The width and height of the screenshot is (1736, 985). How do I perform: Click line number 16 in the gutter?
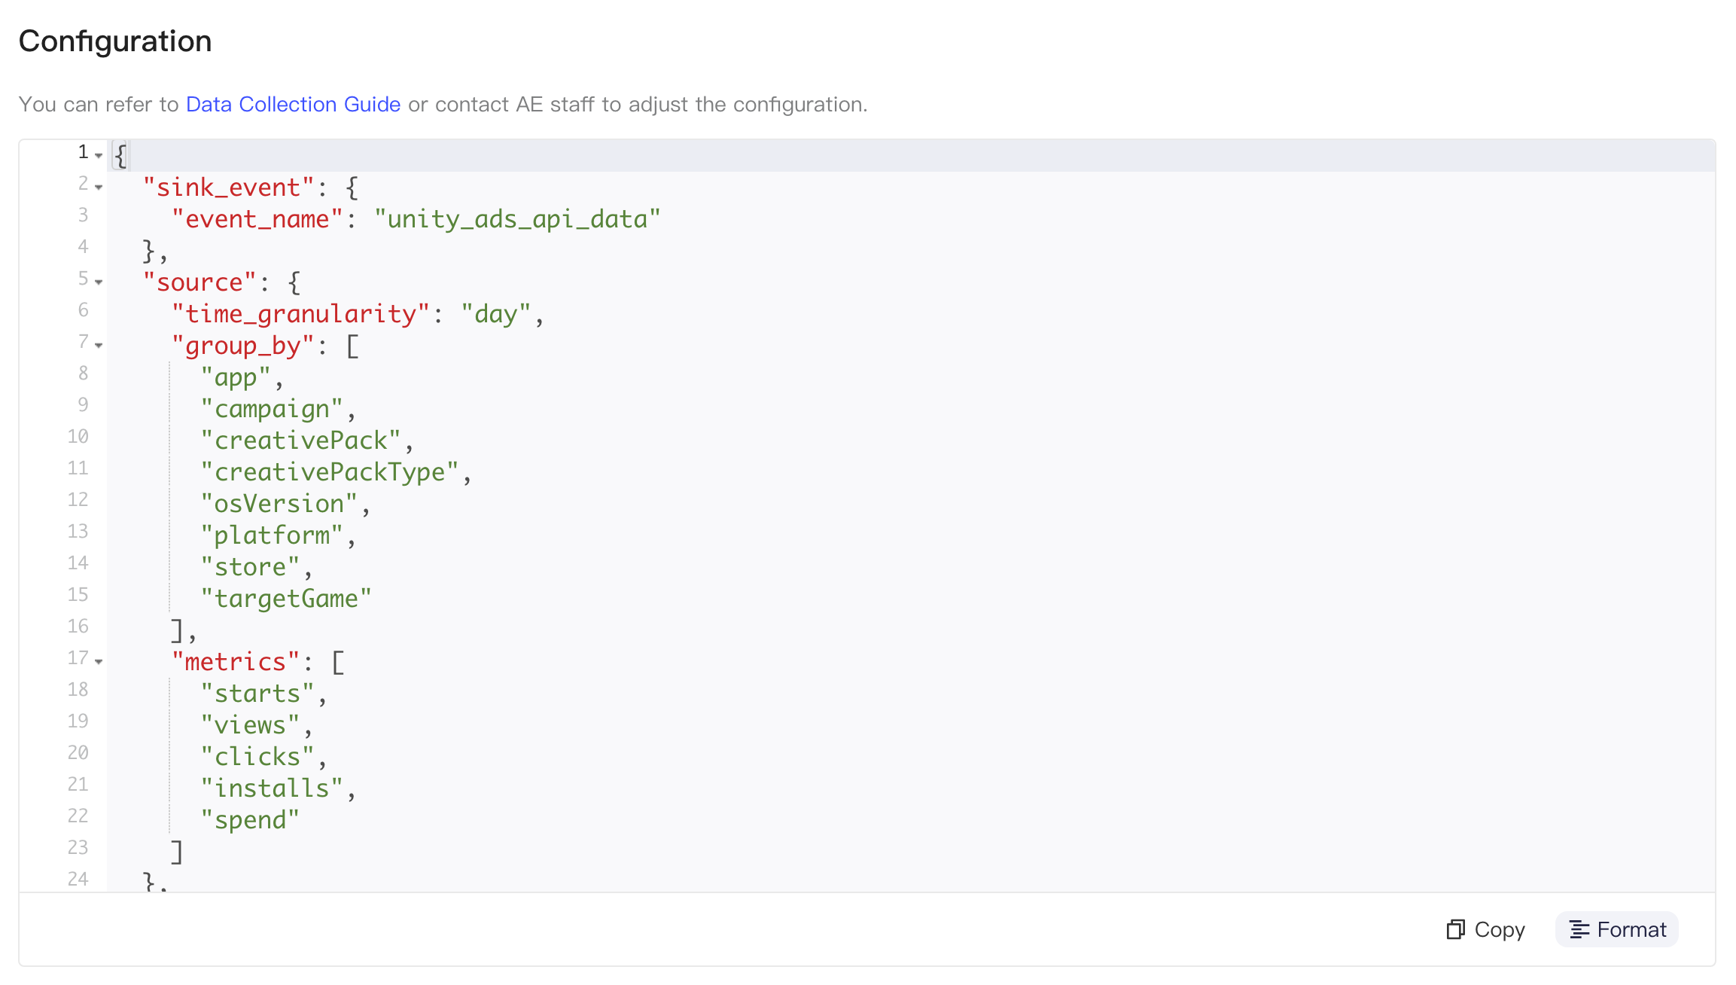click(x=78, y=626)
